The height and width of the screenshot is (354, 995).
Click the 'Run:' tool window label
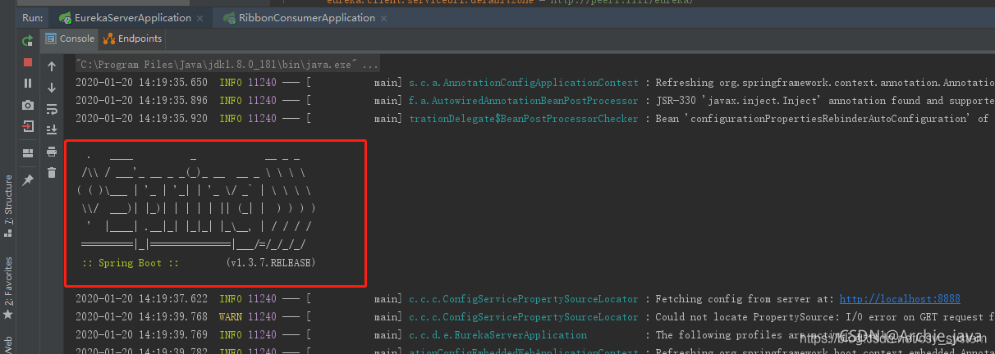pos(32,17)
